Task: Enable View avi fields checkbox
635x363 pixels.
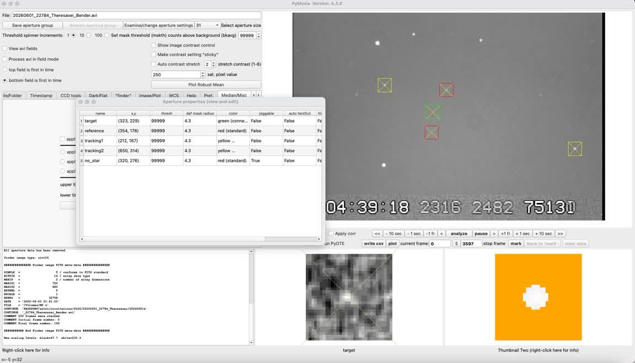Action: point(5,48)
